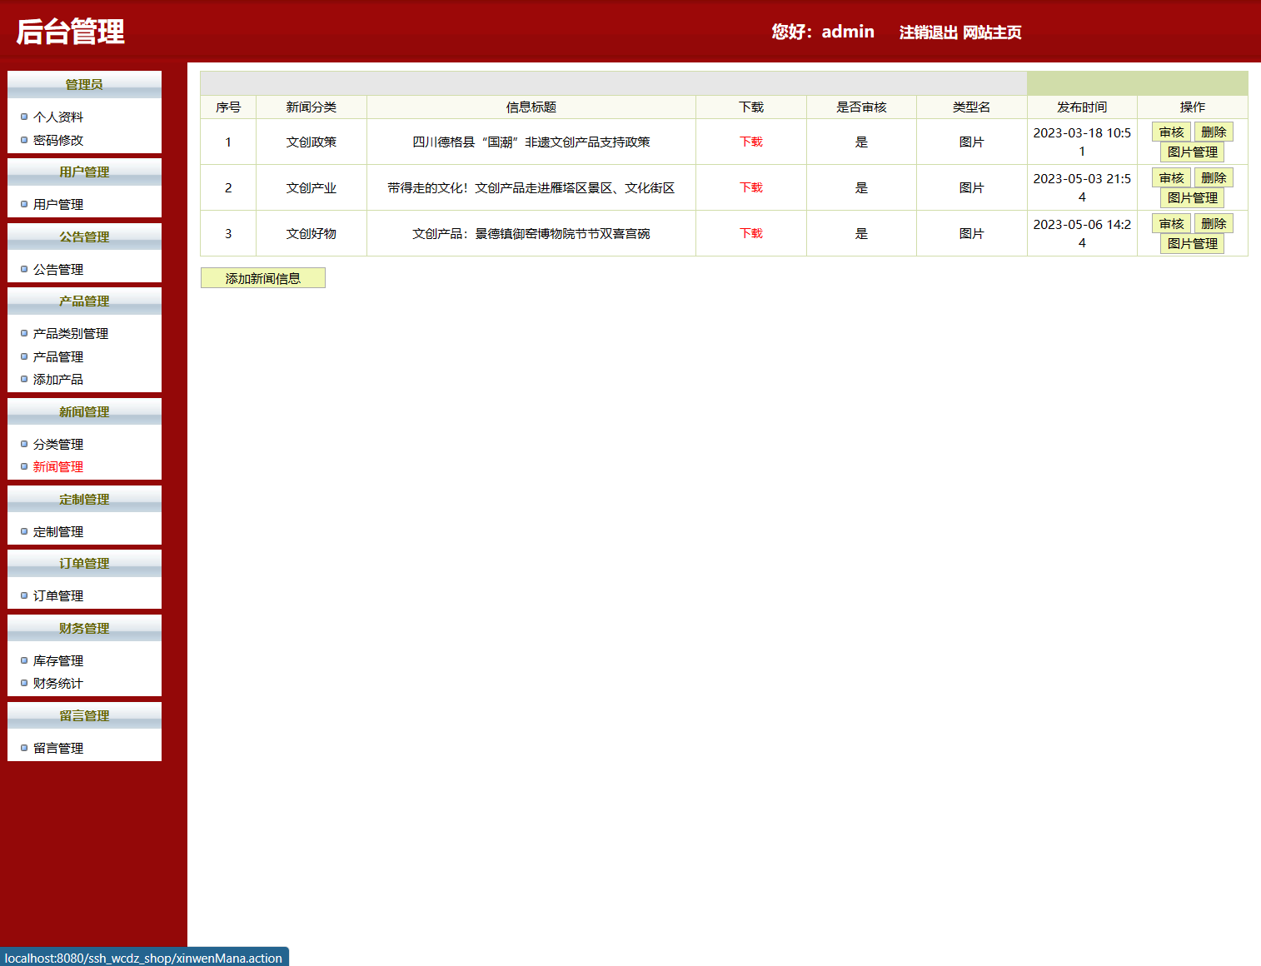Select the red 新闻管理 sidebar link
Image resolution: width=1261 pixels, height=966 pixels.
(58, 467)
